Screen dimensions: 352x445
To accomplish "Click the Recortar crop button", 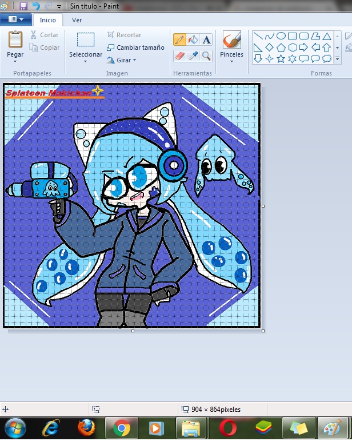I will point(124,35).
